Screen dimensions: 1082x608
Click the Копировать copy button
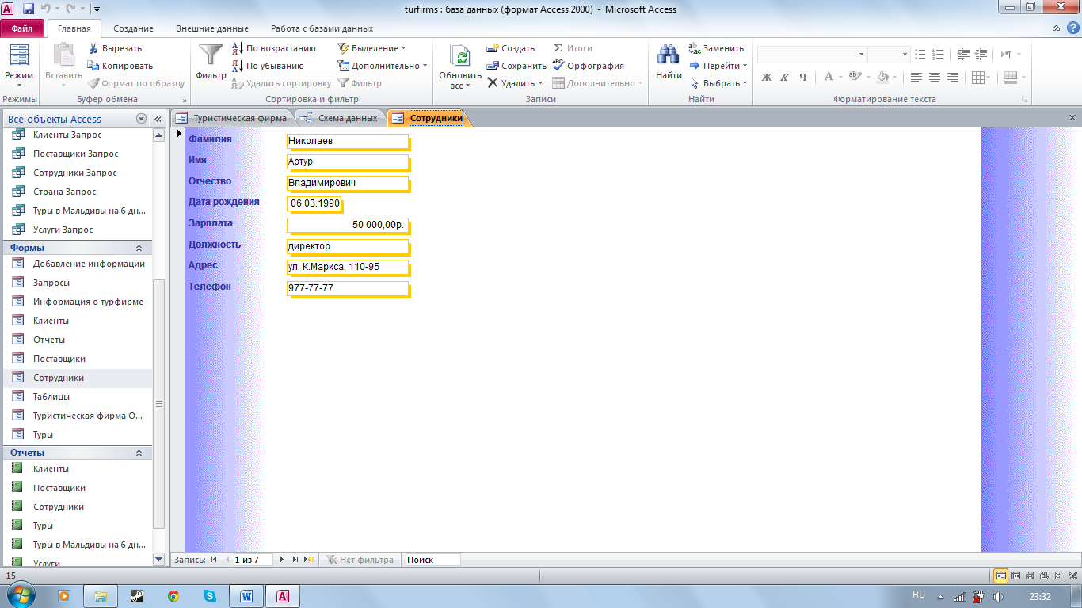click(120, 66)
